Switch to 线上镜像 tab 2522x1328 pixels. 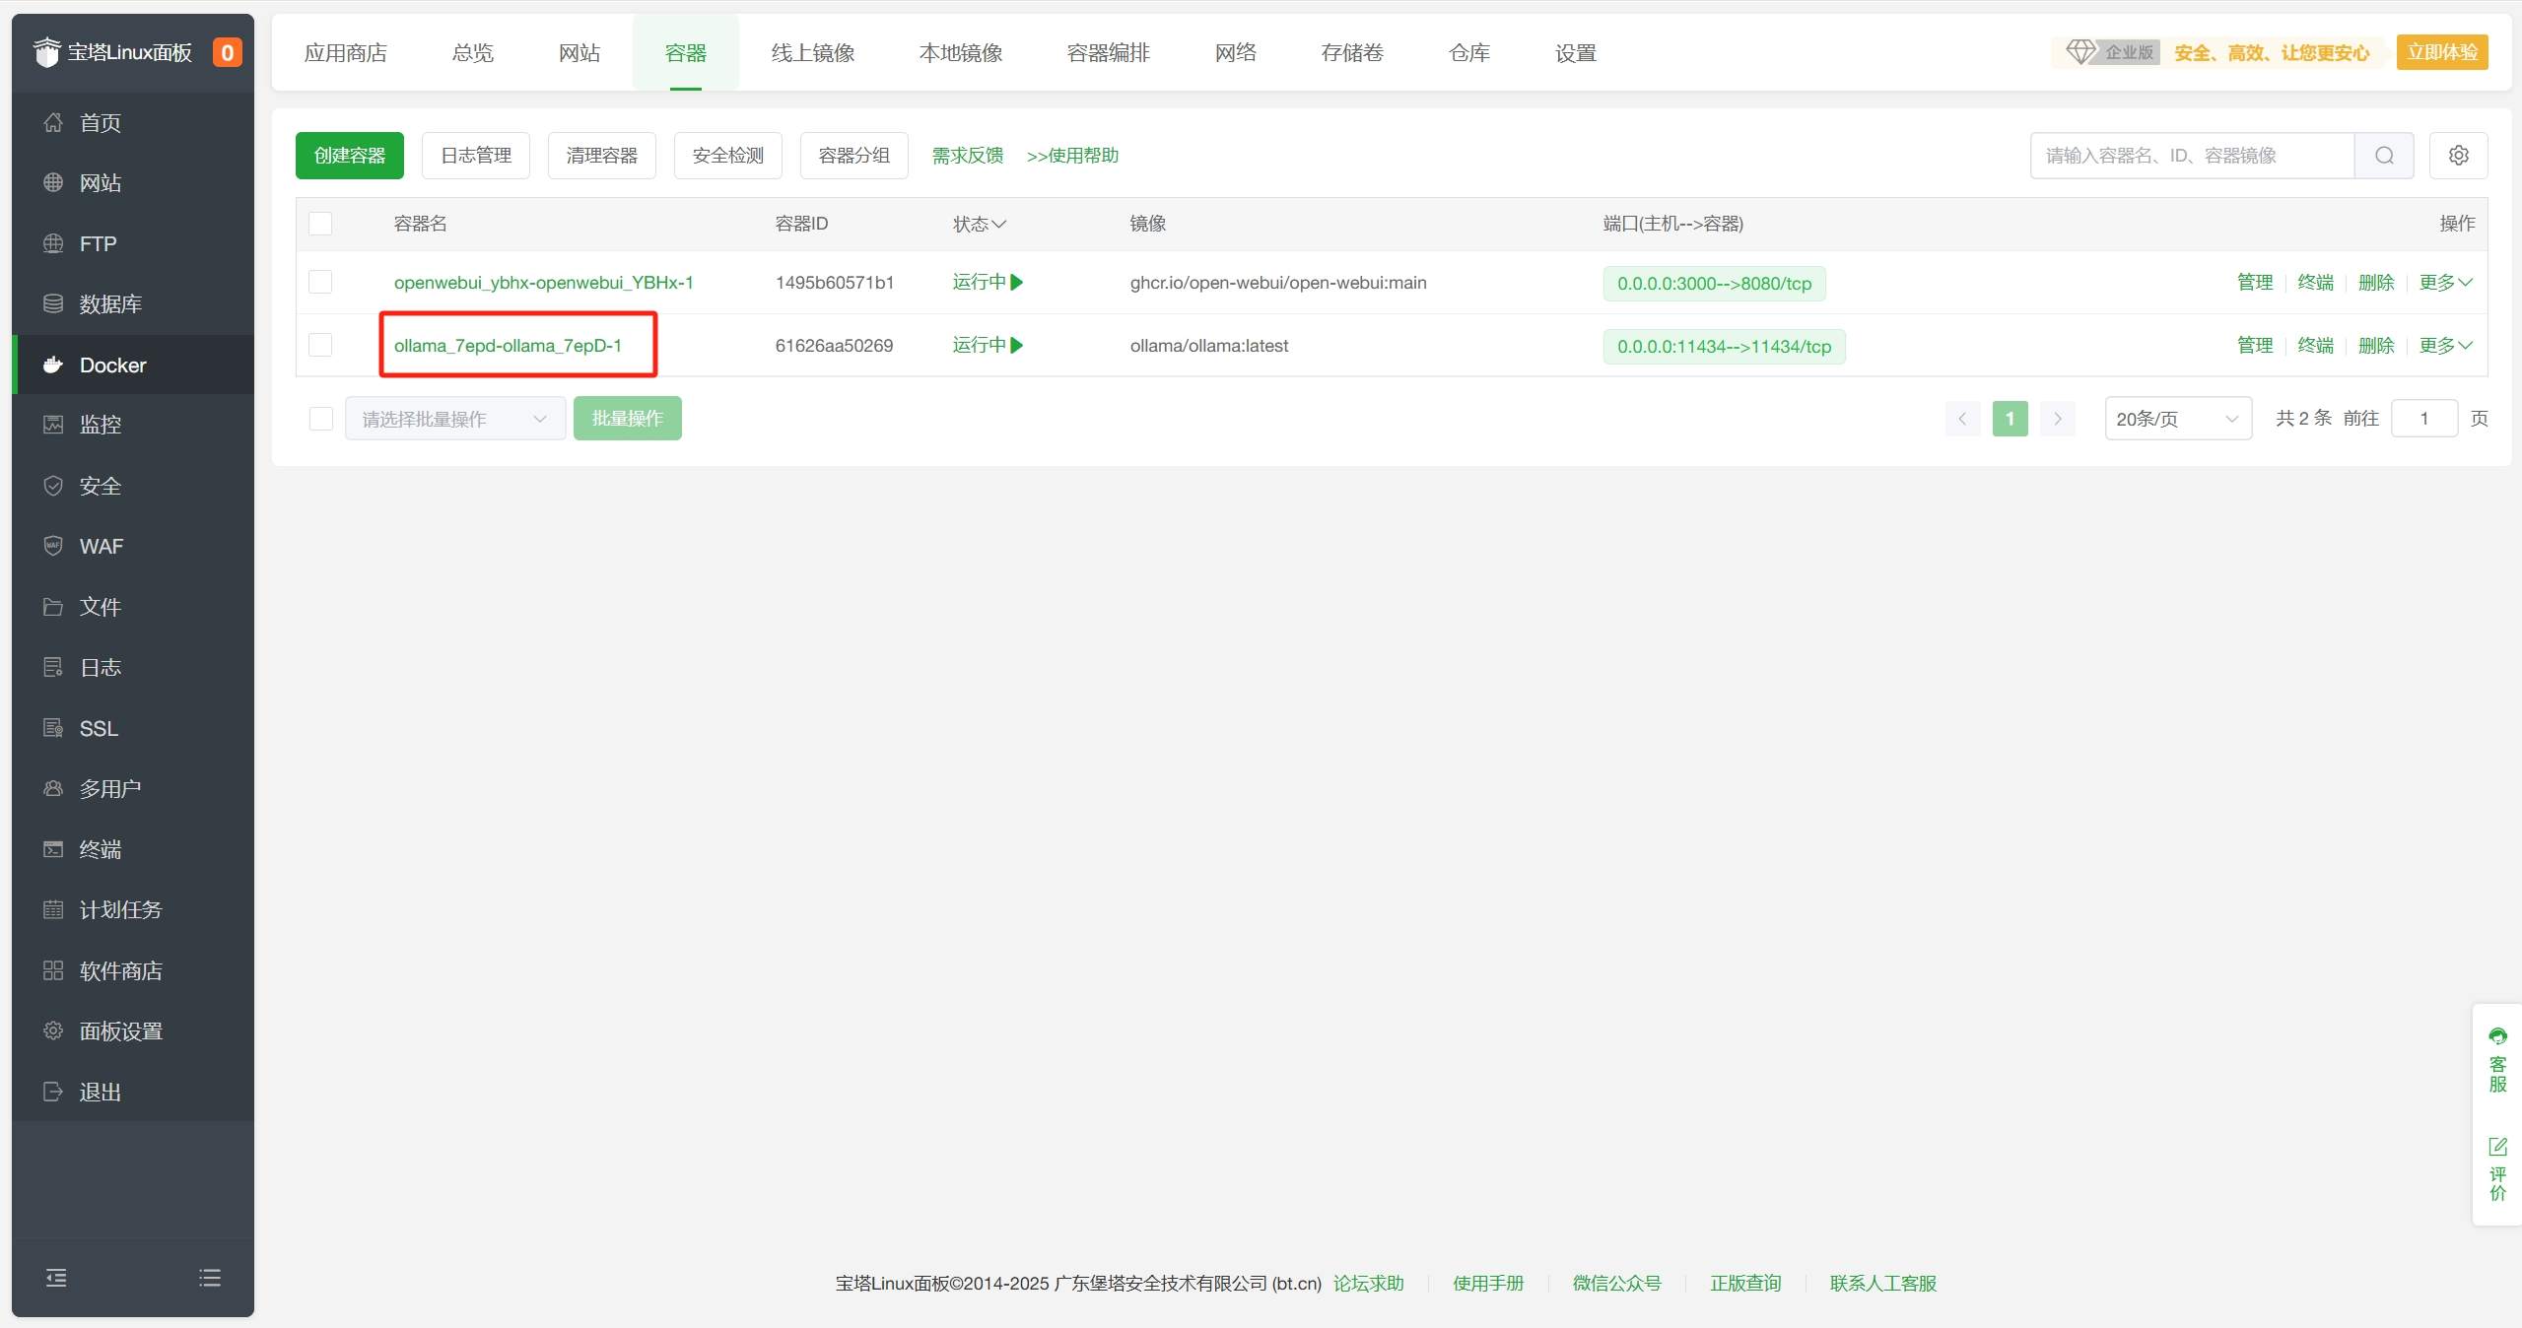tap(813, 53)
